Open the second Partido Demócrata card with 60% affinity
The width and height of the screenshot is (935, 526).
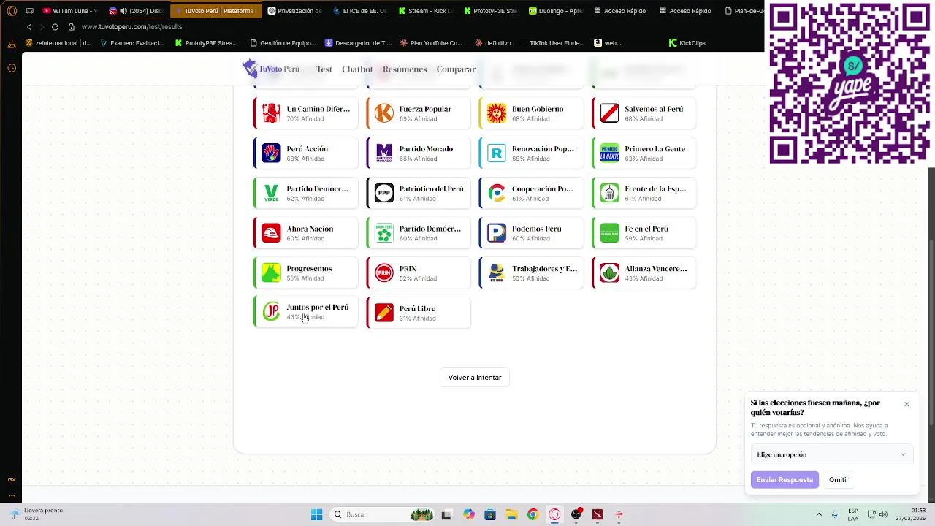pos(419,233)
